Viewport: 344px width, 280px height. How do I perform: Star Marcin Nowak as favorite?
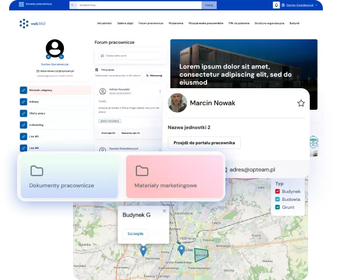301,103
